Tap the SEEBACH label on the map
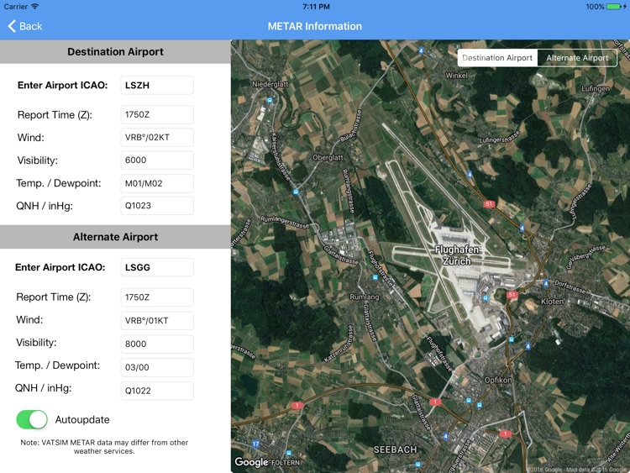 coord(395,449)
